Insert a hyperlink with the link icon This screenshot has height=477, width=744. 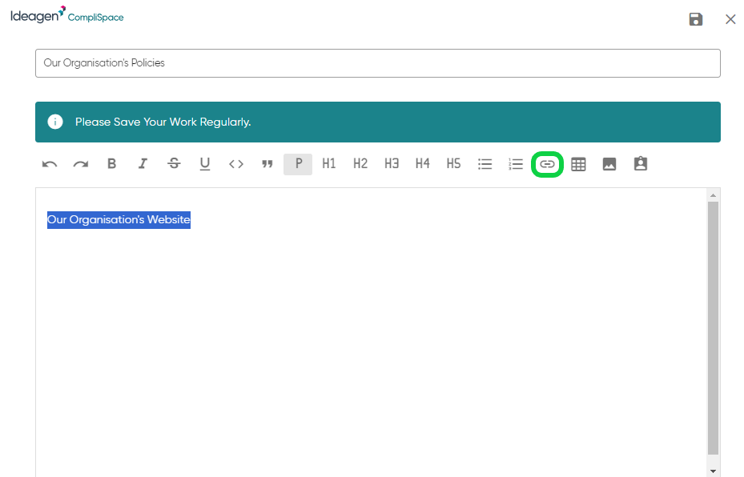547,164
